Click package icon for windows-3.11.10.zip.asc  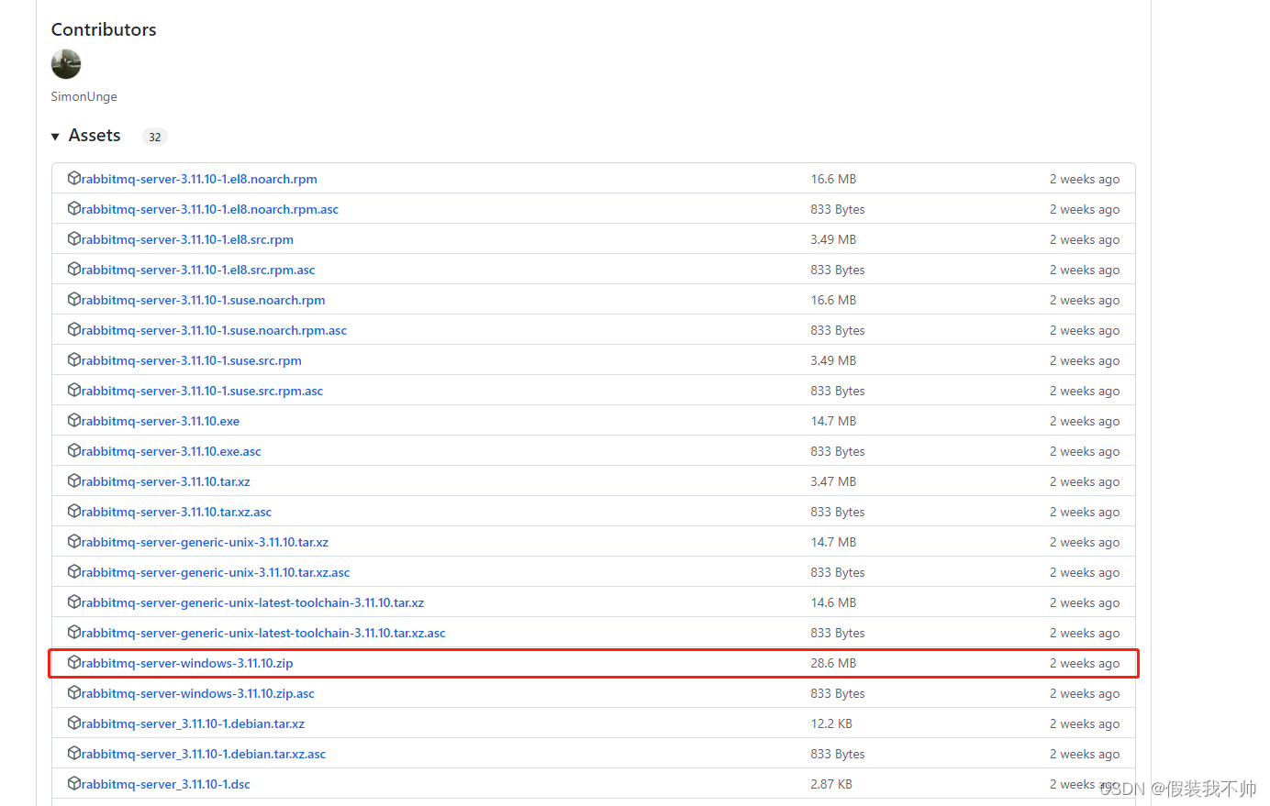pyautogui.click(x=74, y=692)
